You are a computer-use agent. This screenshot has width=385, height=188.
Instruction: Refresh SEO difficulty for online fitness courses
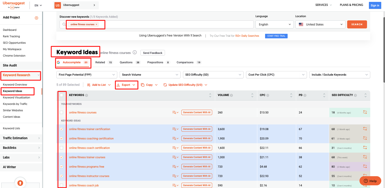point(365,112)
